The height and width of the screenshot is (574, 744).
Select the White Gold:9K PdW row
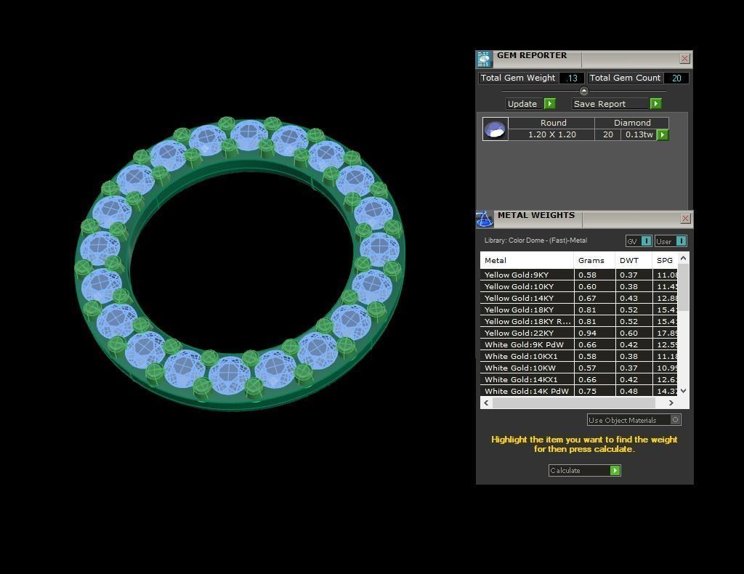pos(579,344)
